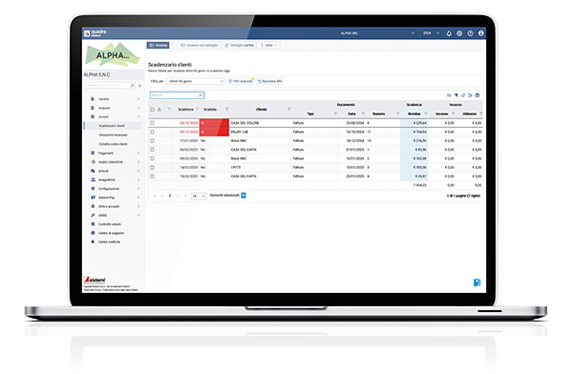Tick the checkbox for ENJOY LAB row
This screenshot has height=374, width=573.
pyautogui.click(x=152, y=132)
